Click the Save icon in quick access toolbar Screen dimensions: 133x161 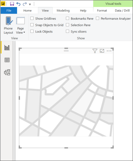(x=12, y=4)
